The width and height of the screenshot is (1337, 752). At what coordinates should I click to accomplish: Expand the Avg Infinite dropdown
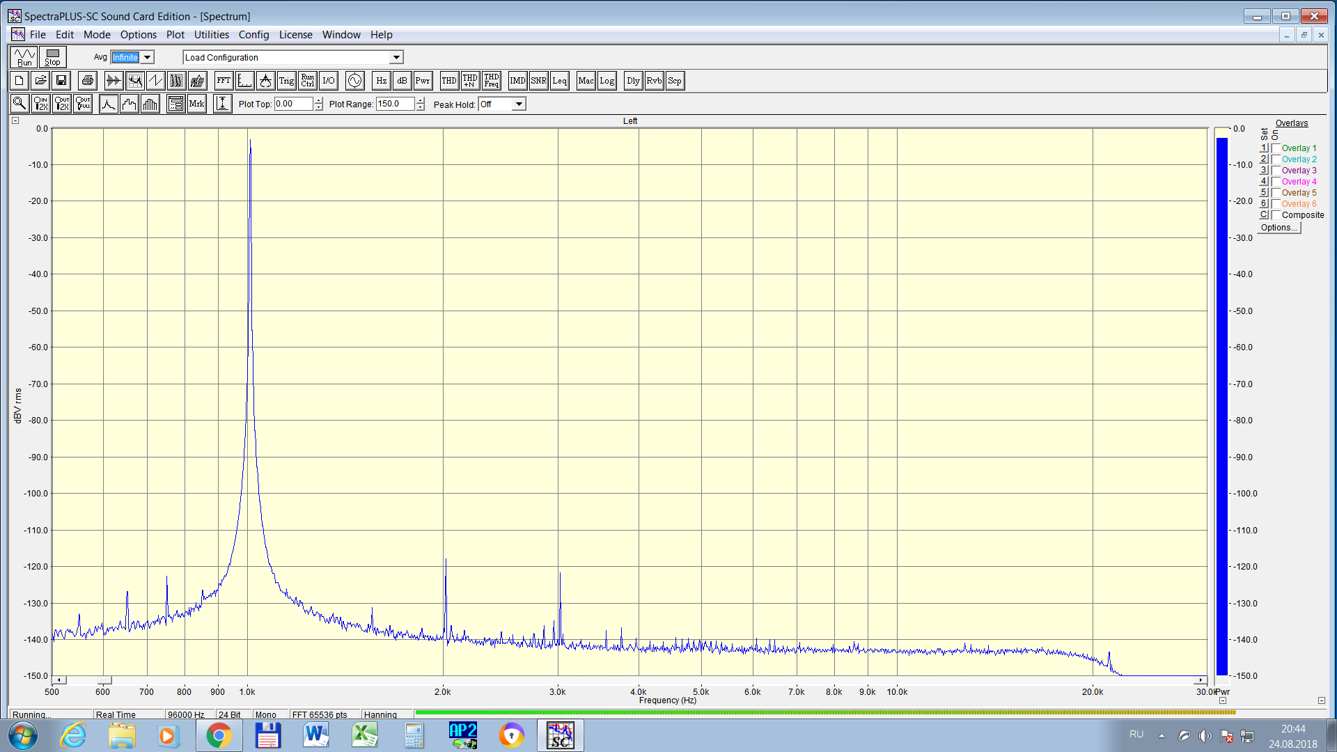pyautogui.click(x=147, y=58)
